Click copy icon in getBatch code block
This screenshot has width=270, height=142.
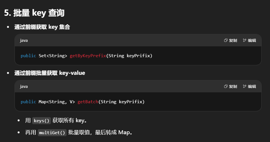[x=226, y=86]
